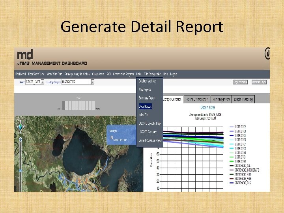Image resolution: width=284 pixels, height=213 pixels.
Task: Click the DISTRICT07 legend label
Action: pyautogui.click(x=240, y=144)
